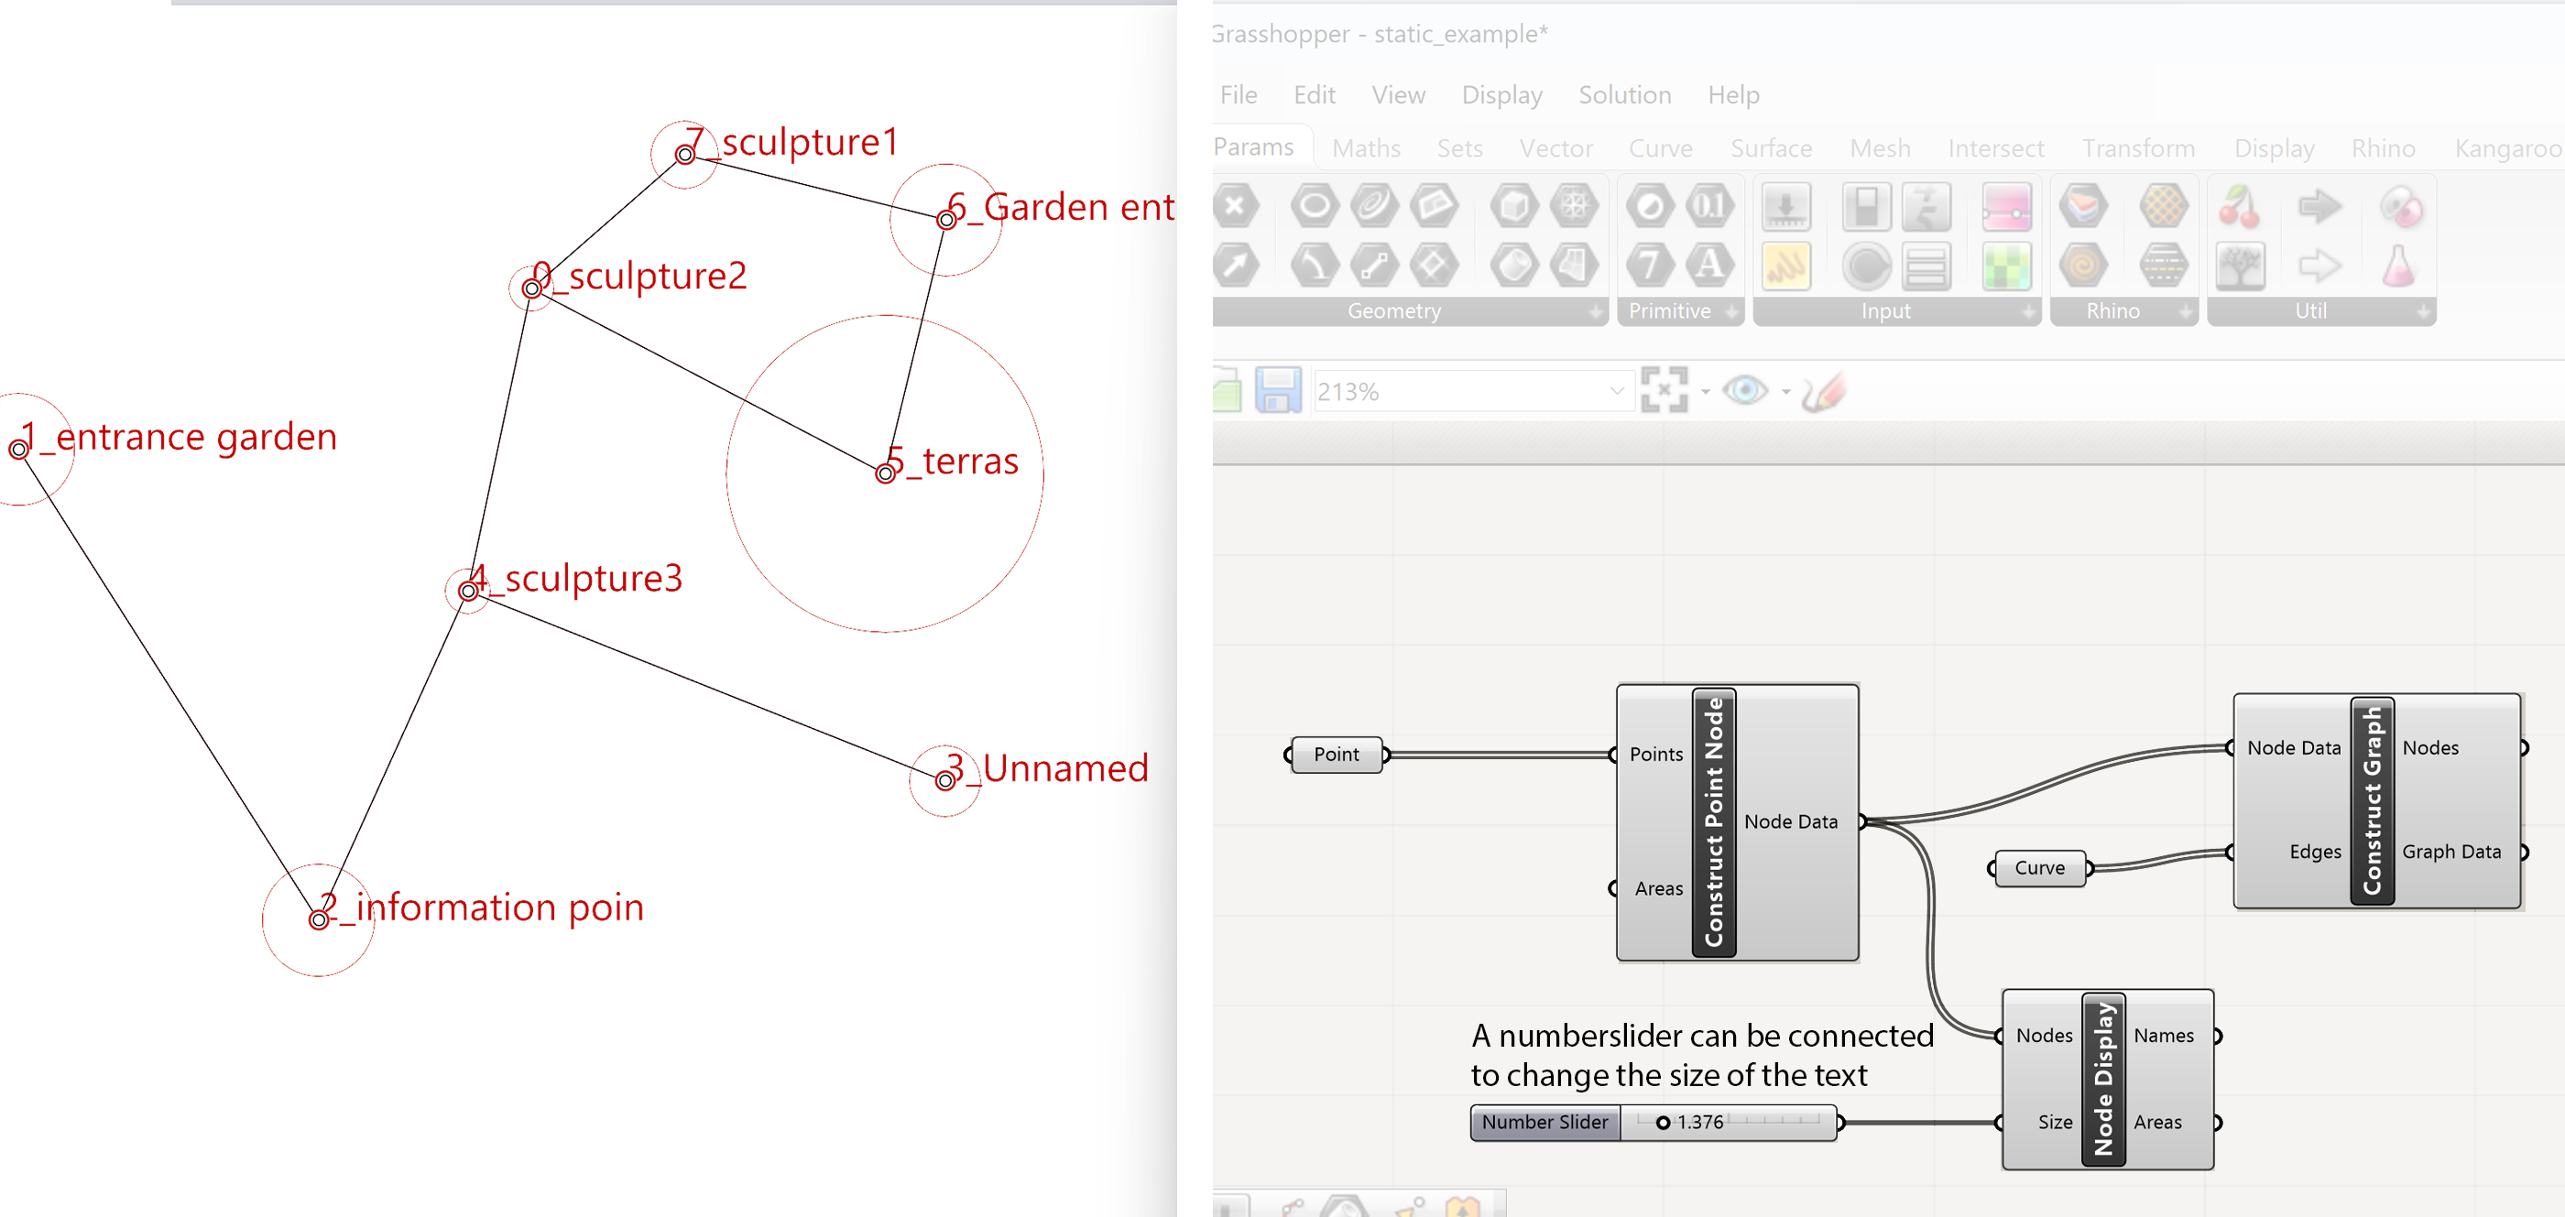Click the Save document floppy icon
This screenshot has height=1217, width=2565.
tap(1278, 390)
